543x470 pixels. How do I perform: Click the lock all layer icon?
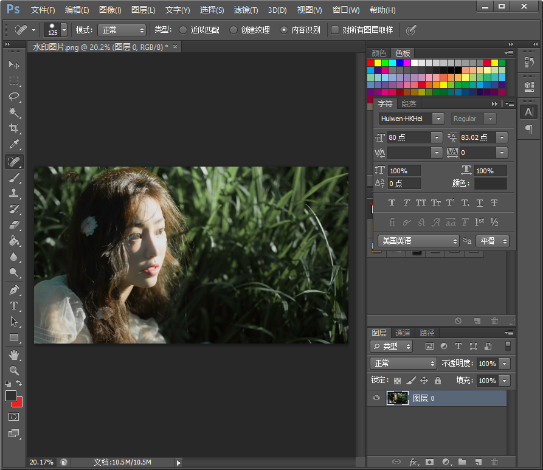pos(437,381)
